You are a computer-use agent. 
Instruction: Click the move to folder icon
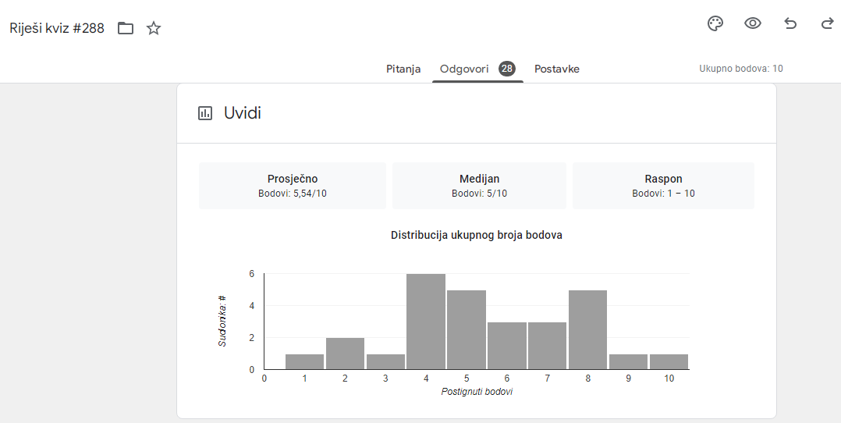point(126,29)
